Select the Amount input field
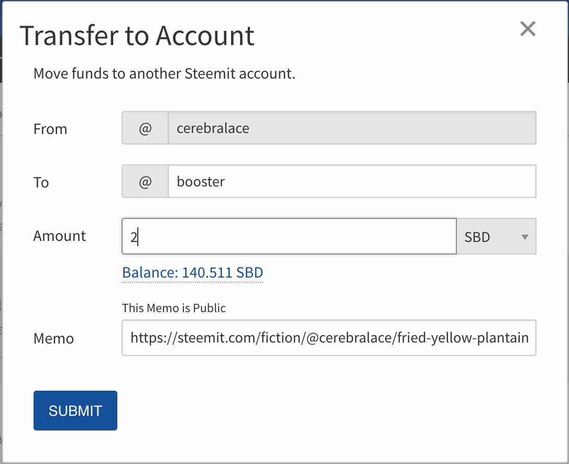569x464 pixels. (288, 236)
